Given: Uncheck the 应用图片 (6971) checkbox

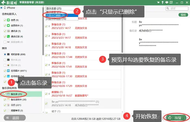Looking at the screenshot, I should pyautogui.click(x=5, y=71).
